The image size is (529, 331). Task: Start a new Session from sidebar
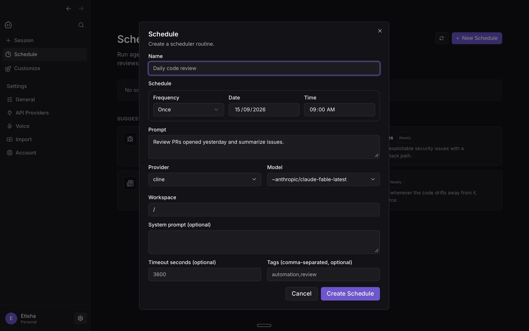45,40
